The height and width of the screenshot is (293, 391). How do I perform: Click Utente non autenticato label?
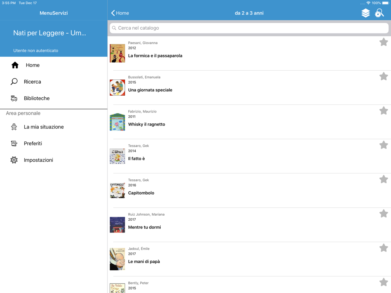click(x=36, y=50)
